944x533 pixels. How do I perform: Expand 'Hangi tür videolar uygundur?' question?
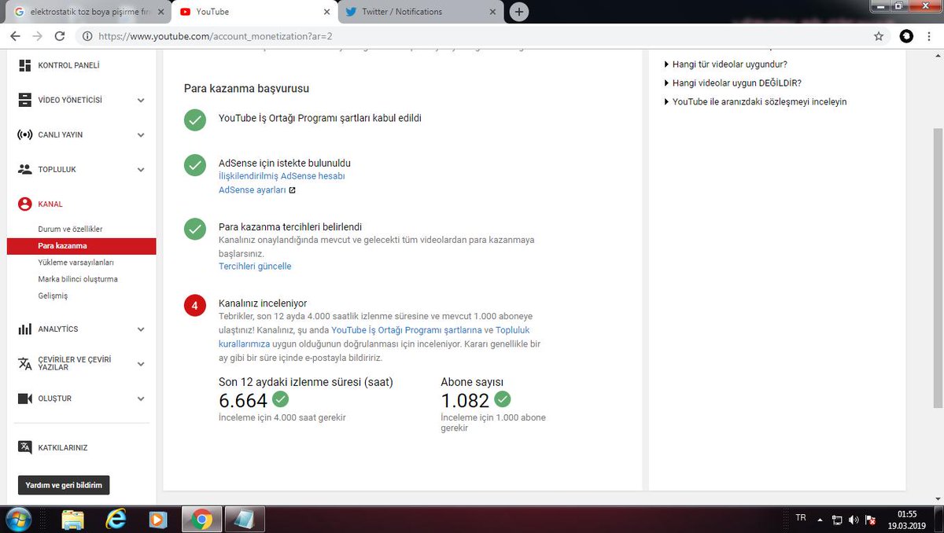(x=725, y=64)
